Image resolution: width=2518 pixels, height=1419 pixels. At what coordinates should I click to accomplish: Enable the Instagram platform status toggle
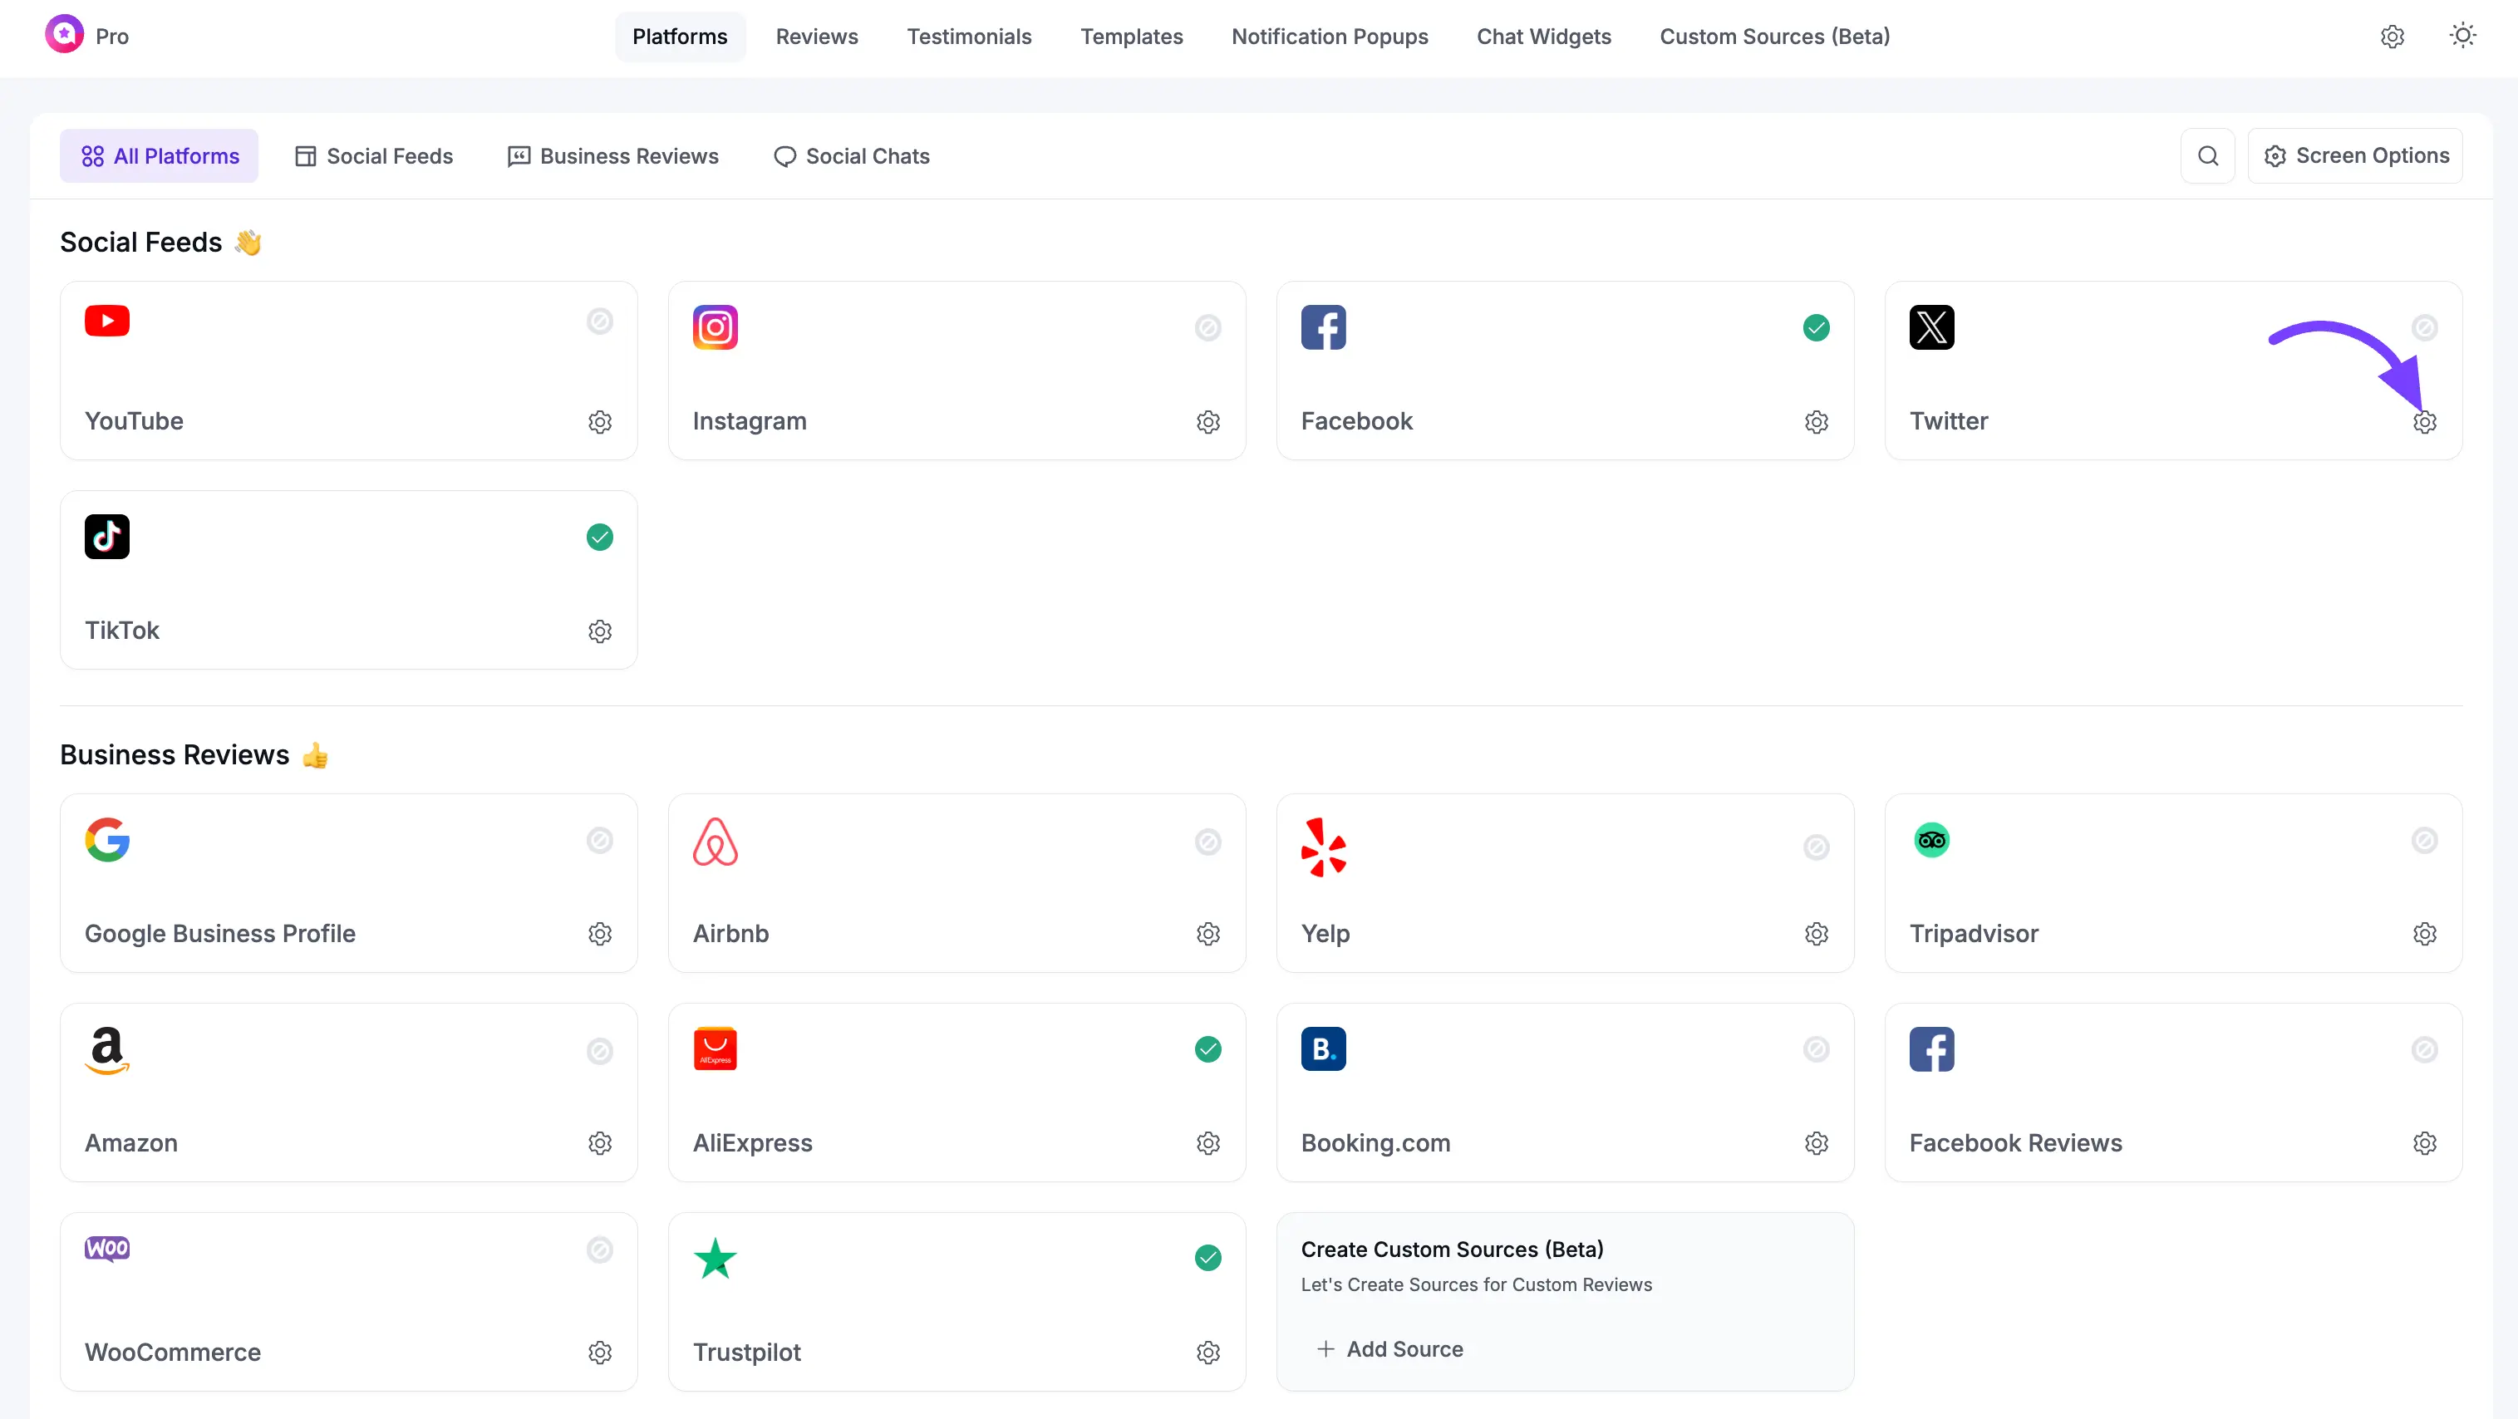click(1207, 327)
